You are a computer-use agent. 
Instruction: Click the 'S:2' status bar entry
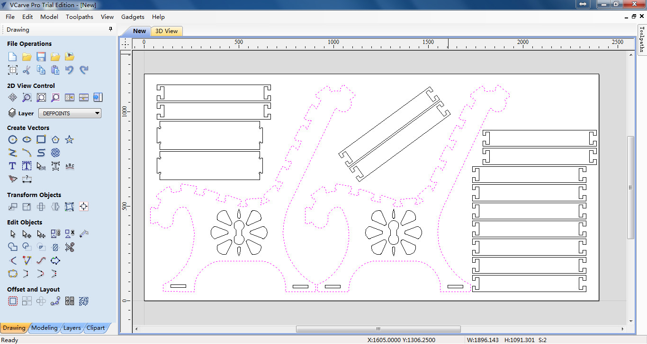[542, 340]
